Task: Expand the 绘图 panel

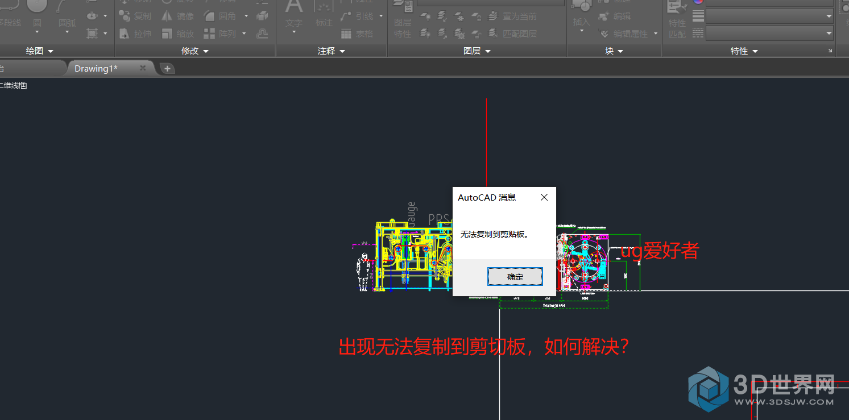Action: 39,51
